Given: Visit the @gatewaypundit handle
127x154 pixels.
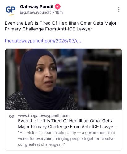Looking at the screenshot, I should click(x=35, y=12).
